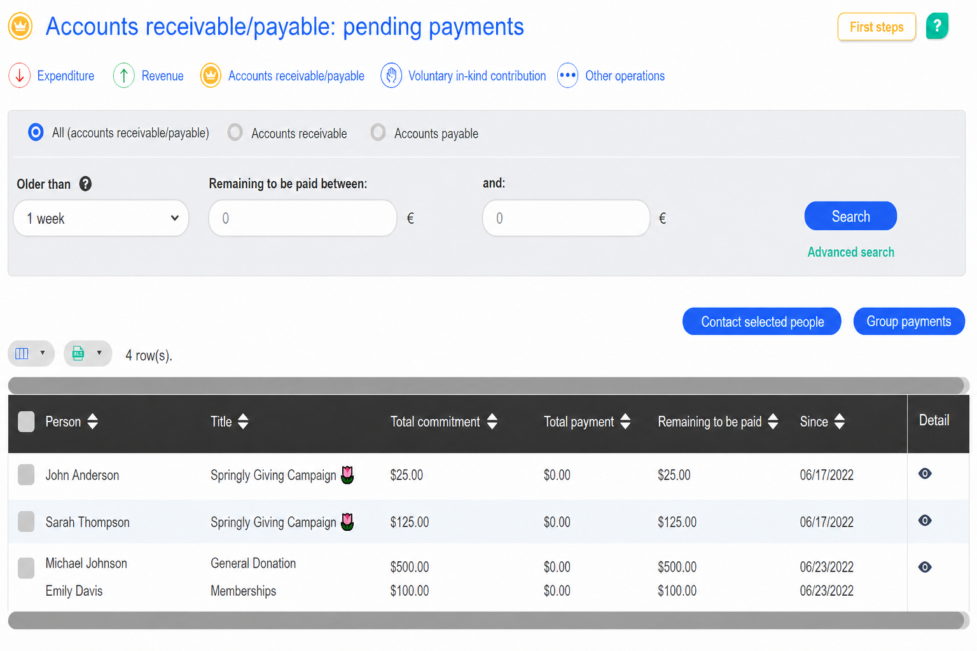Viewport: 977px width, 651px height.
Task: Tick the checkbox beside Michael Johnson
Action: pos(26,568)
